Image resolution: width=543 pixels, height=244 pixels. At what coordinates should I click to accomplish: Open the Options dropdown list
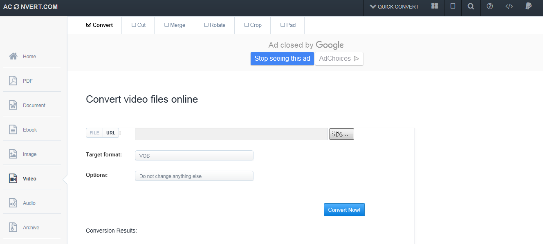[194, 176]
